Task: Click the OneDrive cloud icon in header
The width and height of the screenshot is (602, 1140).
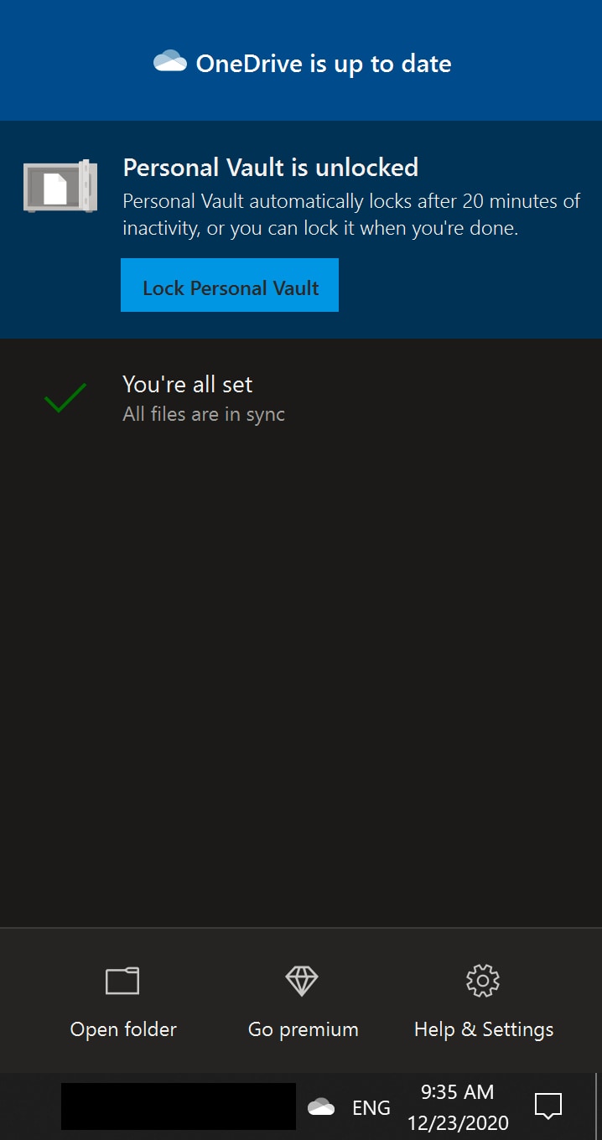Action: tap(170, 62)
